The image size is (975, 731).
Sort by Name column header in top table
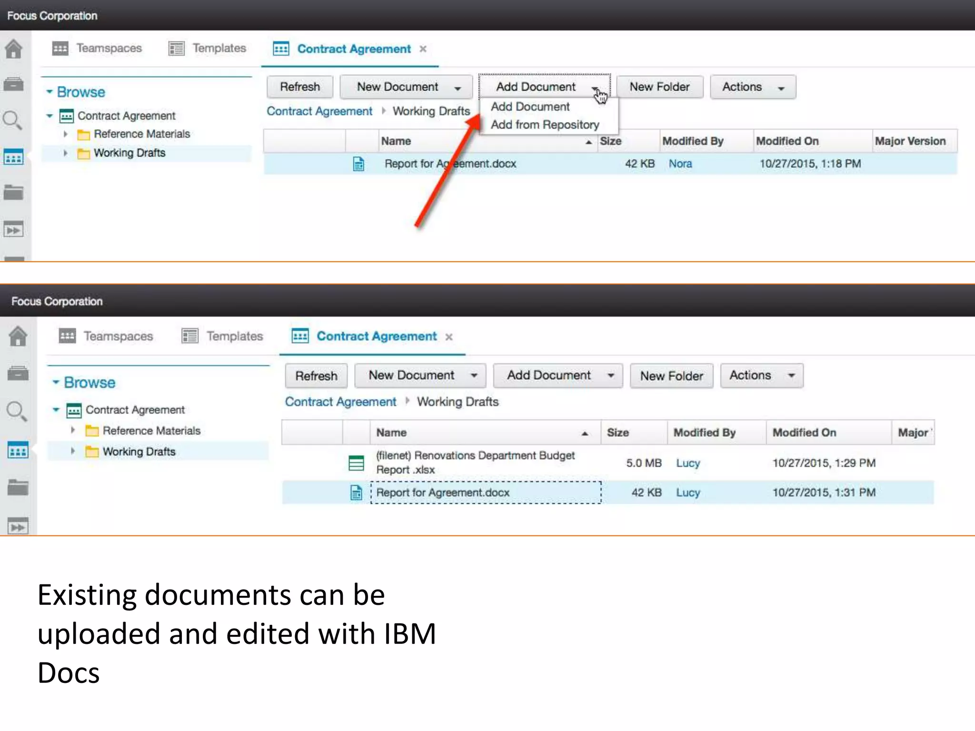(487, 141)
